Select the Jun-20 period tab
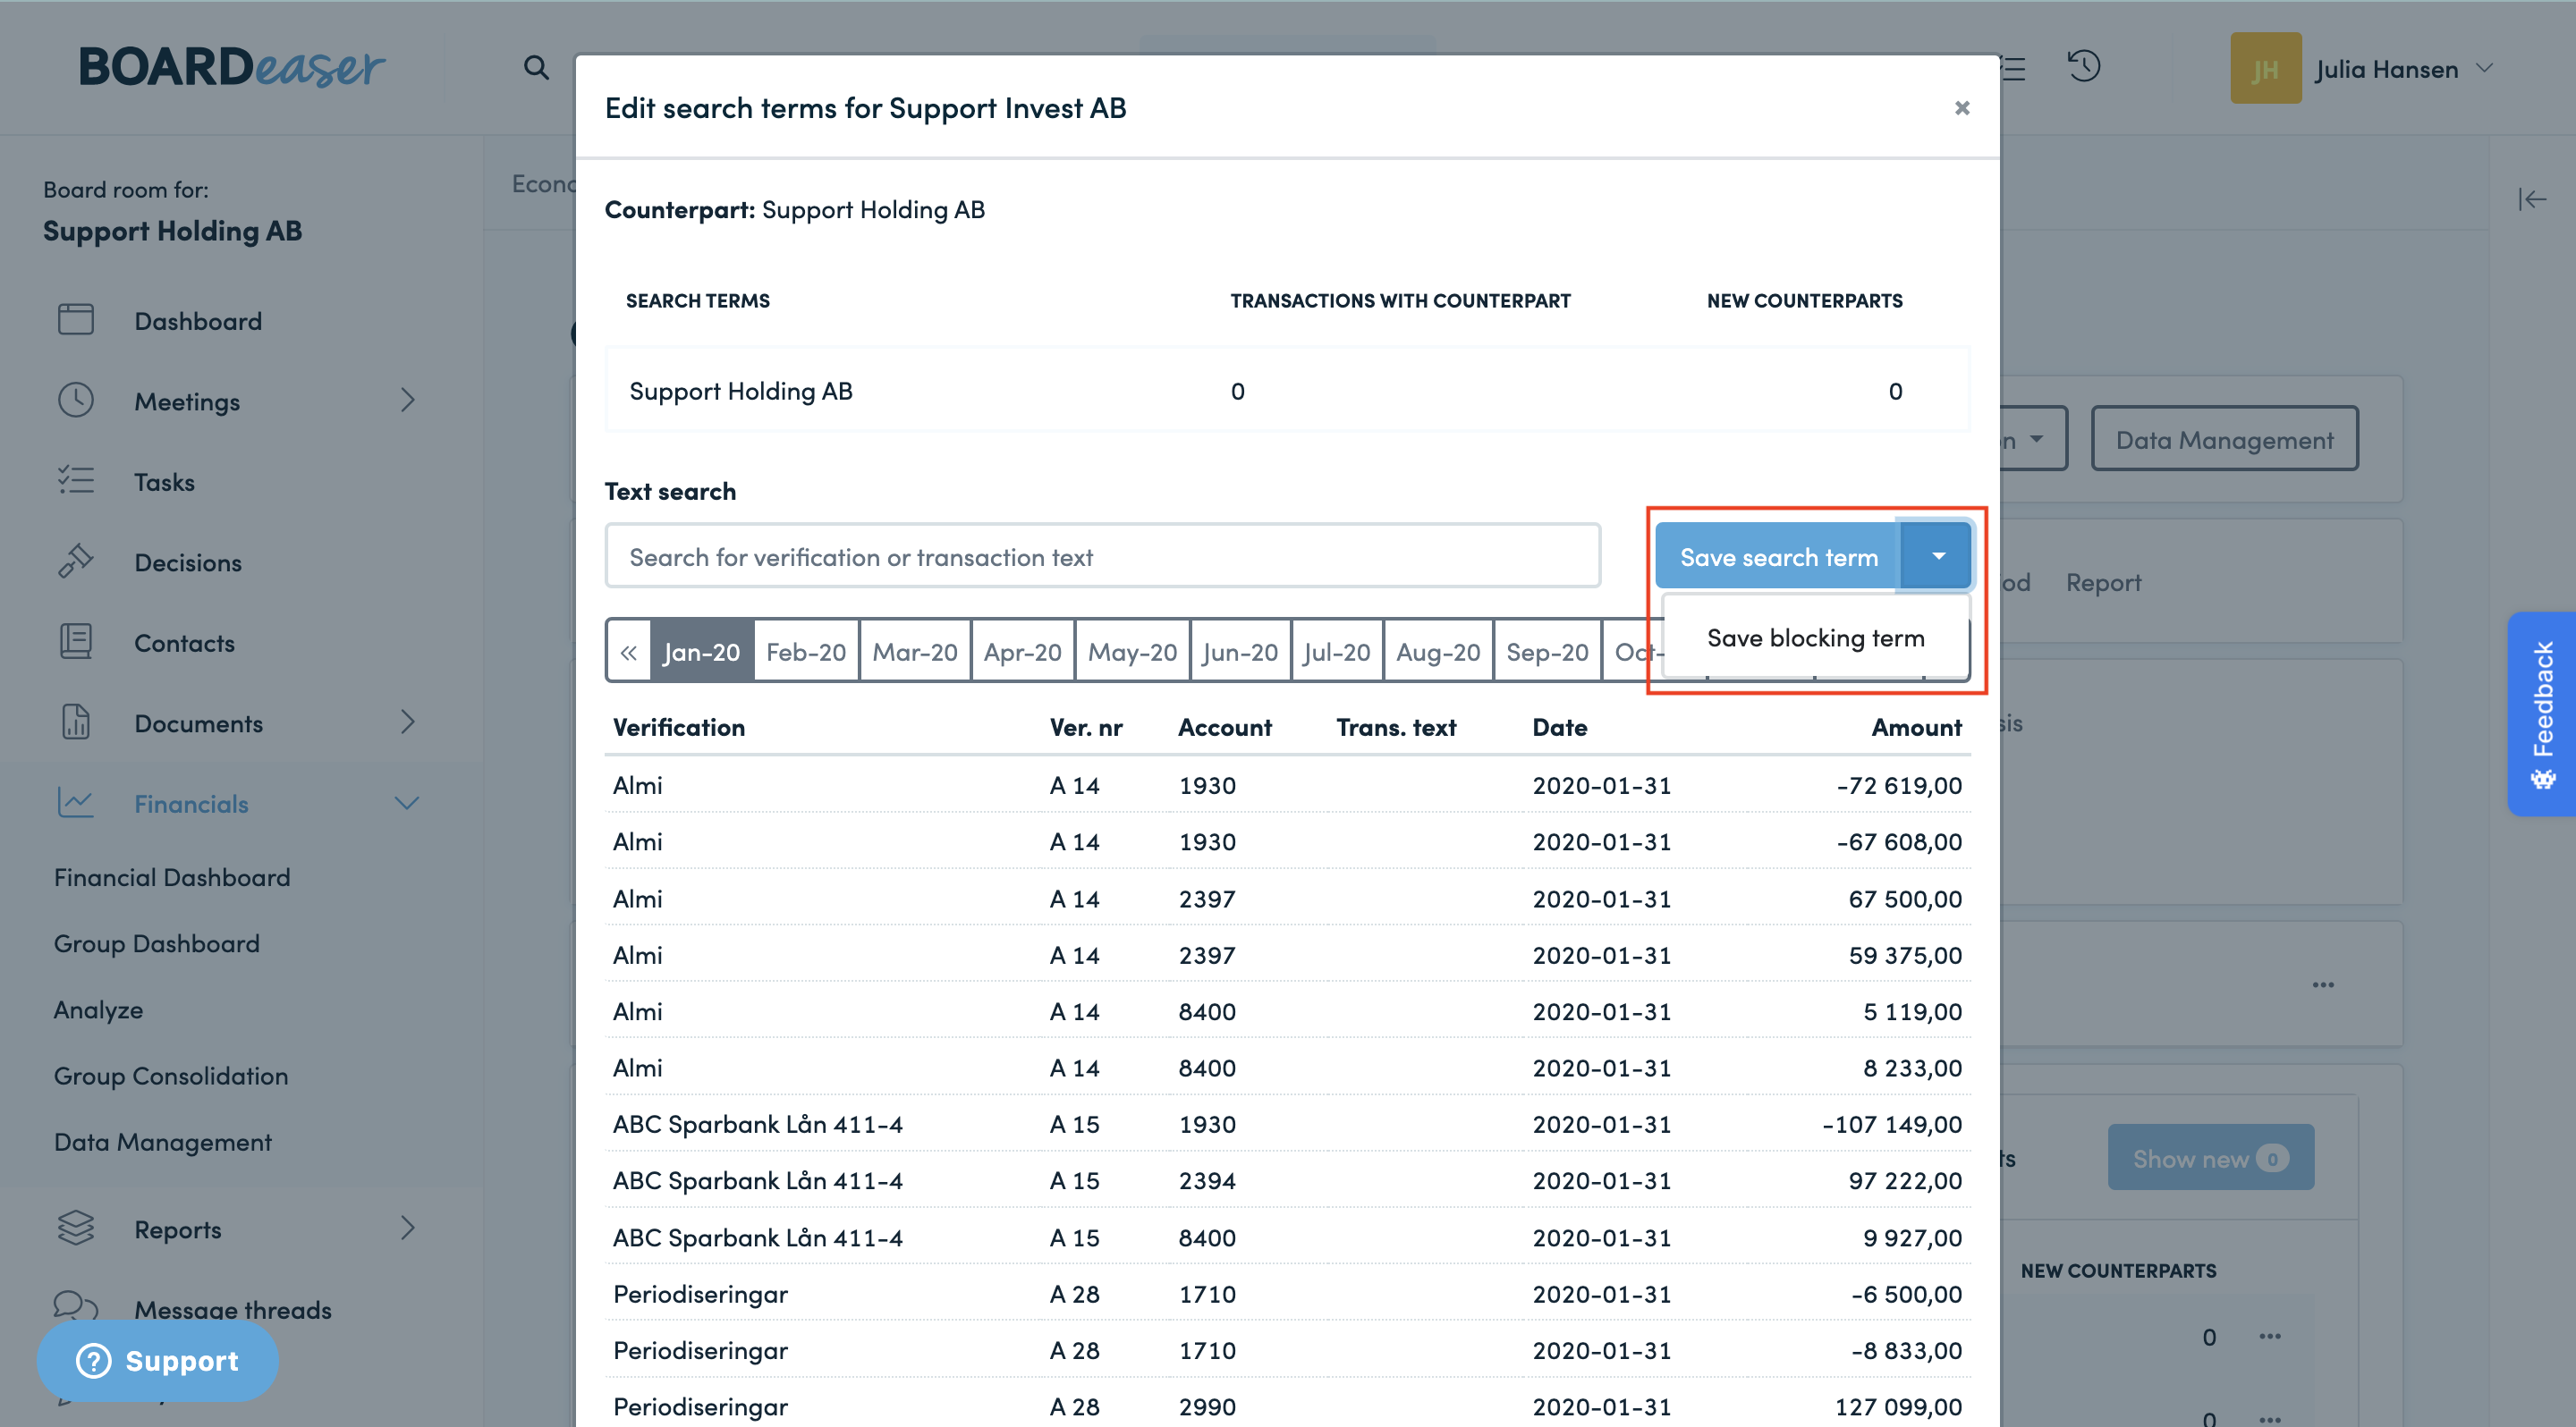2576x1427 pixels. [x=1240, y=653]
